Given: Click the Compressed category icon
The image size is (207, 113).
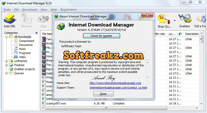Looking at the screenshot, I should coord(16,41).
